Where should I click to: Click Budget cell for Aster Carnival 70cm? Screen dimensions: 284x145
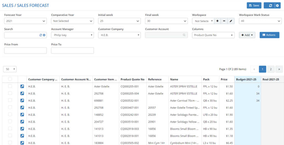pos(247,101)
